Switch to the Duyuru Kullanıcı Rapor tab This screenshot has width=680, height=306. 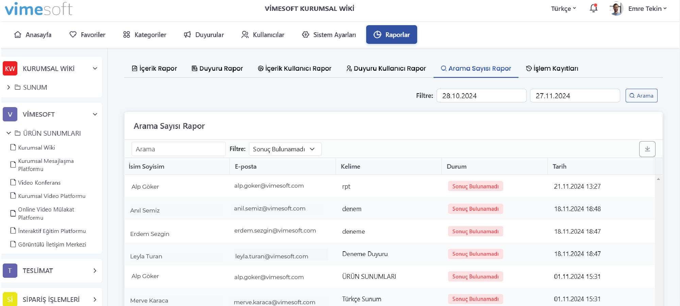(386, 68)
